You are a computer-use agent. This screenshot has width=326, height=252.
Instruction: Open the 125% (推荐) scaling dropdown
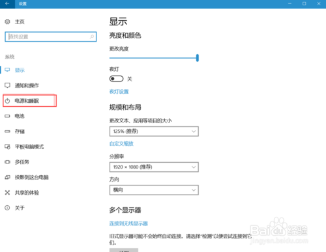pos(154,132)
